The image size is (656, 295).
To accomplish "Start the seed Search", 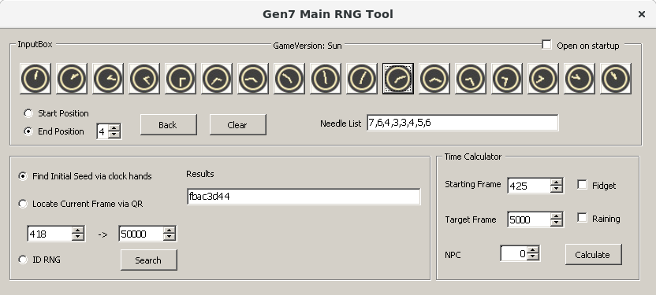I will click(x=148, y=260).
